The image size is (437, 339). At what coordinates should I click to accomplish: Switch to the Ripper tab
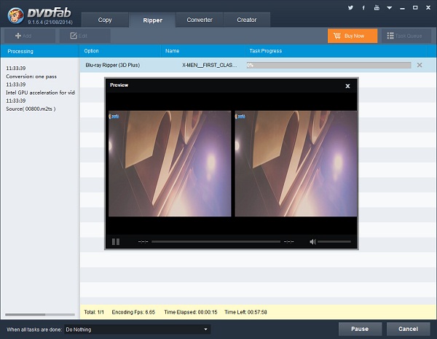[x=152, y=20]
